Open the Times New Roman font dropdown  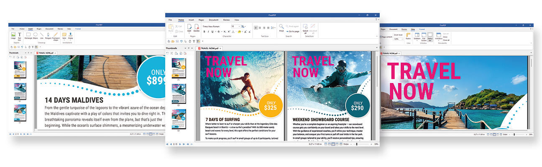tap(215, 26)
